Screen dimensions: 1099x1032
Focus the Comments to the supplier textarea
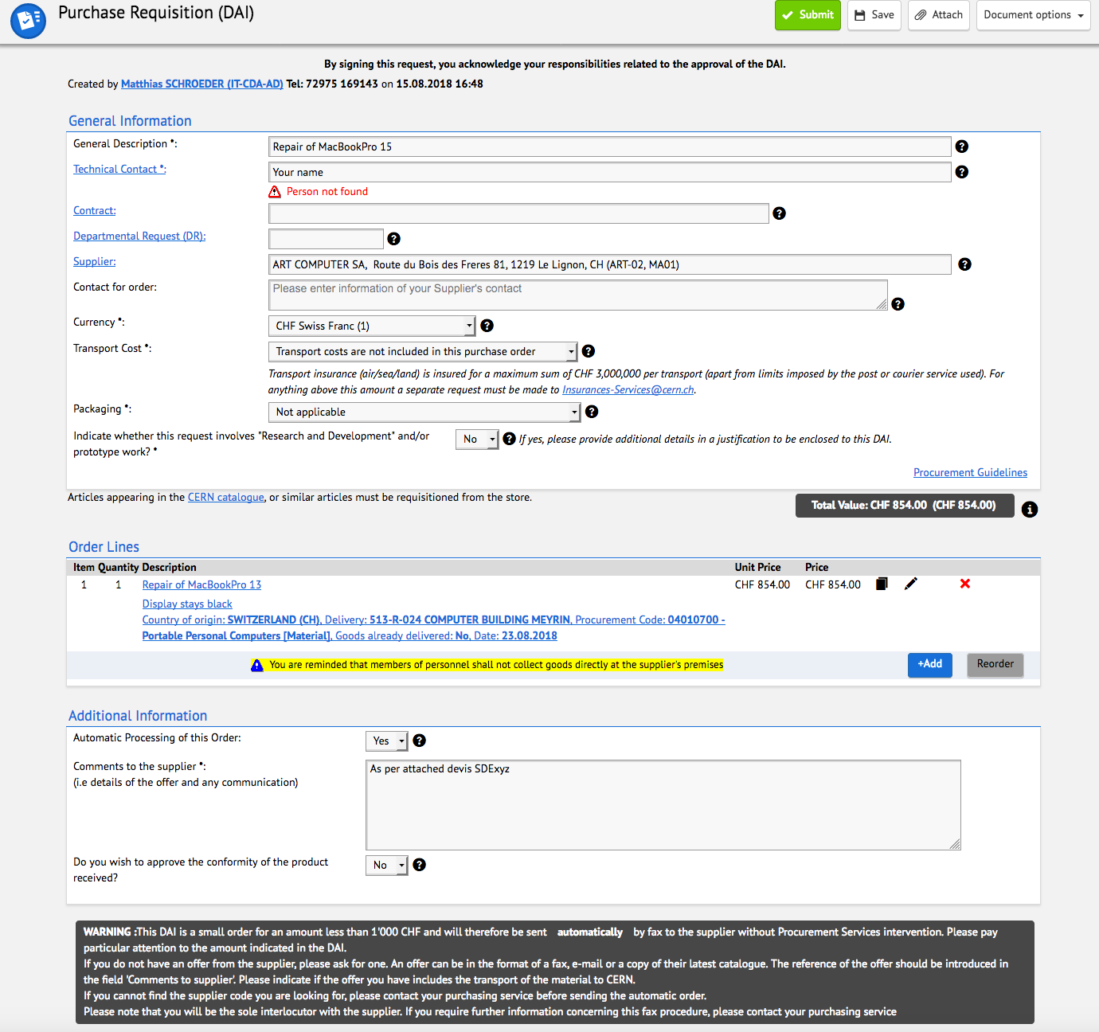(663, 805)
